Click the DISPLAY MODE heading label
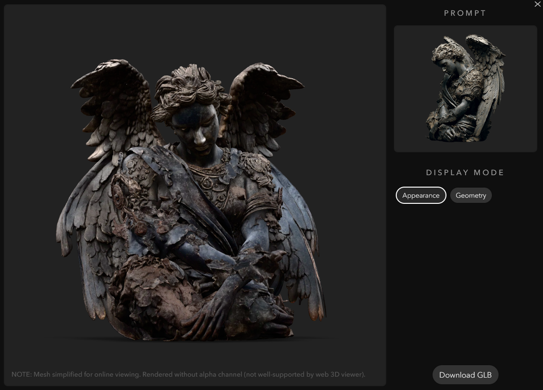 pyautogui.click(x=465, y=172)
